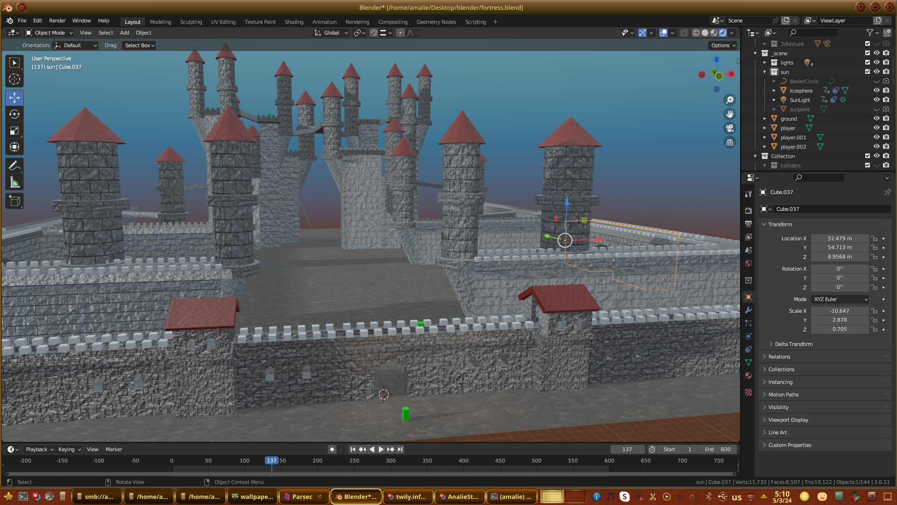
Task: Open the Material properties tab
Action: [x=748, y=375]
